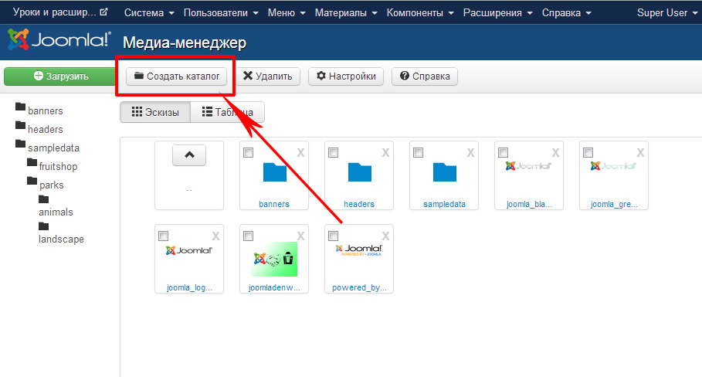Viewport: 702px width, 377px height.
Task: Open the blue sampledata folder icon
Action: [x=444, y=172]
